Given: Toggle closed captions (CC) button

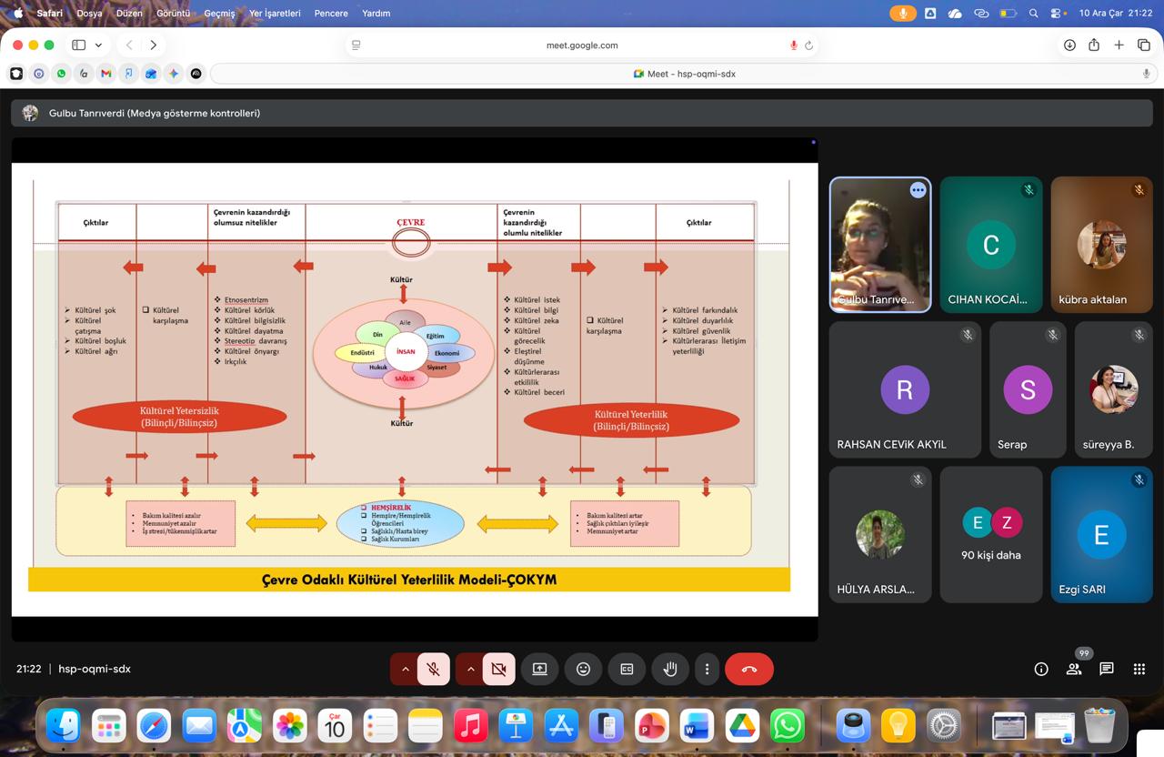Looking at the screenshot, I should (627, 669).
